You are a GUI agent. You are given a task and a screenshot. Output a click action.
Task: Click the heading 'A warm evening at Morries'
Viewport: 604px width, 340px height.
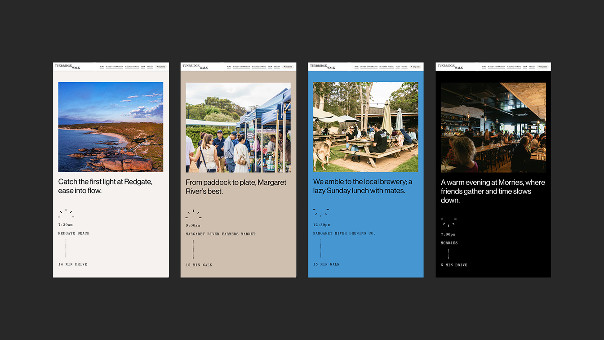(x=493, y=191)
